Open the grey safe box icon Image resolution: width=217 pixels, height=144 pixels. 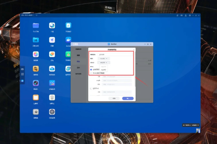(x=36, y=112)
